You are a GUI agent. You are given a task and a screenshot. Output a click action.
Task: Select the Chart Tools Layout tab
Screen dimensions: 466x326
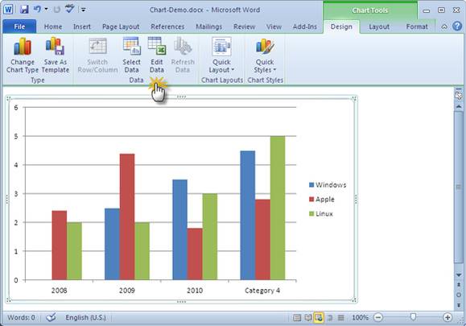[379, 27]
